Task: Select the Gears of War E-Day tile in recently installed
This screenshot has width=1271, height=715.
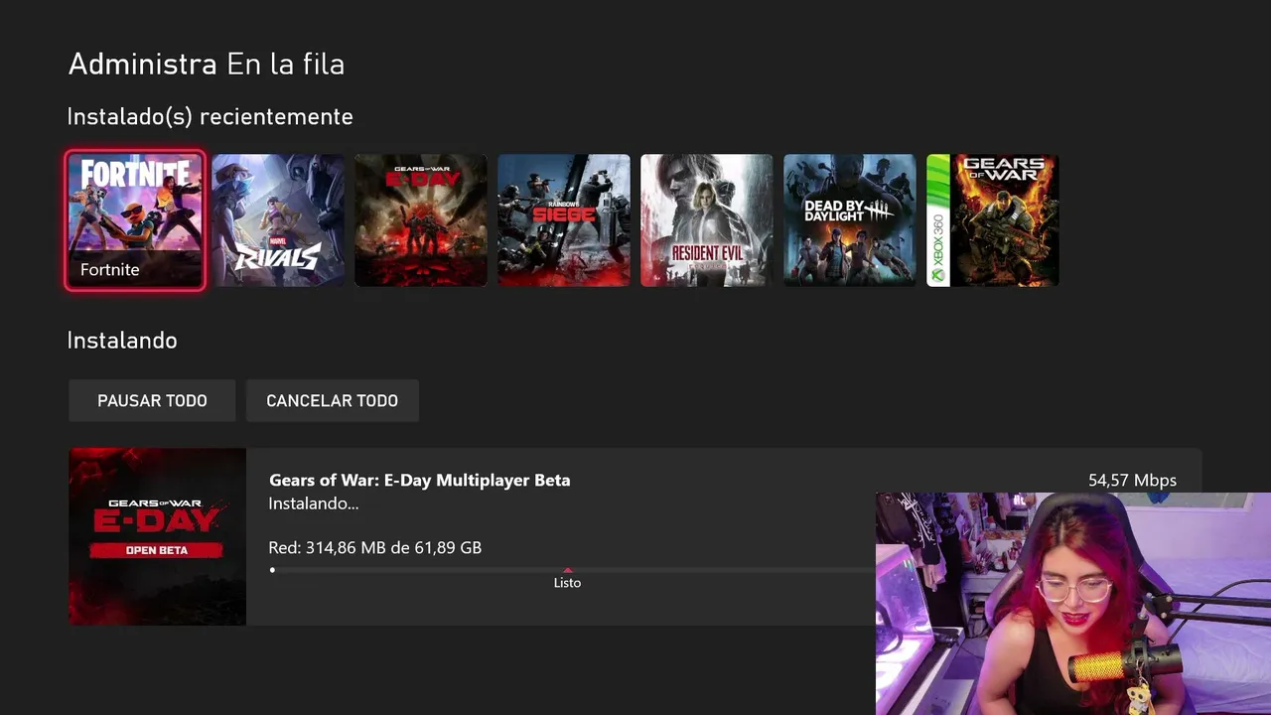Action: pyautogui.click(x=421, y=220)
